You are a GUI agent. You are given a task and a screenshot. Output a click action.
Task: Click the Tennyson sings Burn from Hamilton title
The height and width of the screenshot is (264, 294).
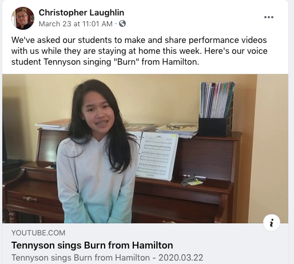click(92, 245)
